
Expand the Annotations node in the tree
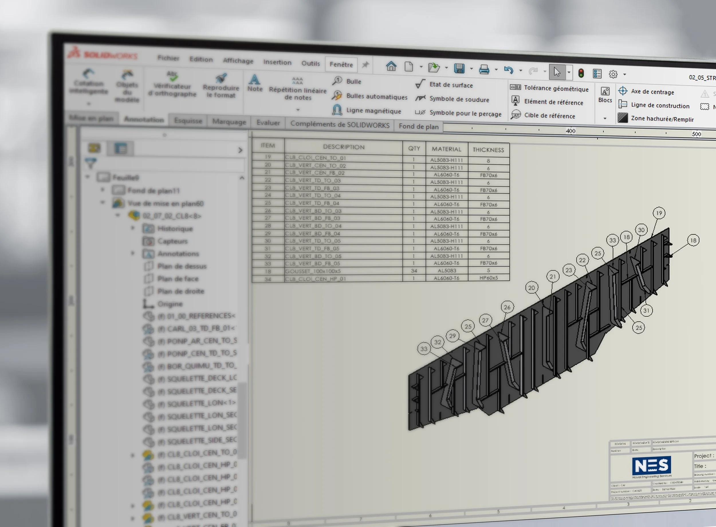(133, 253)
